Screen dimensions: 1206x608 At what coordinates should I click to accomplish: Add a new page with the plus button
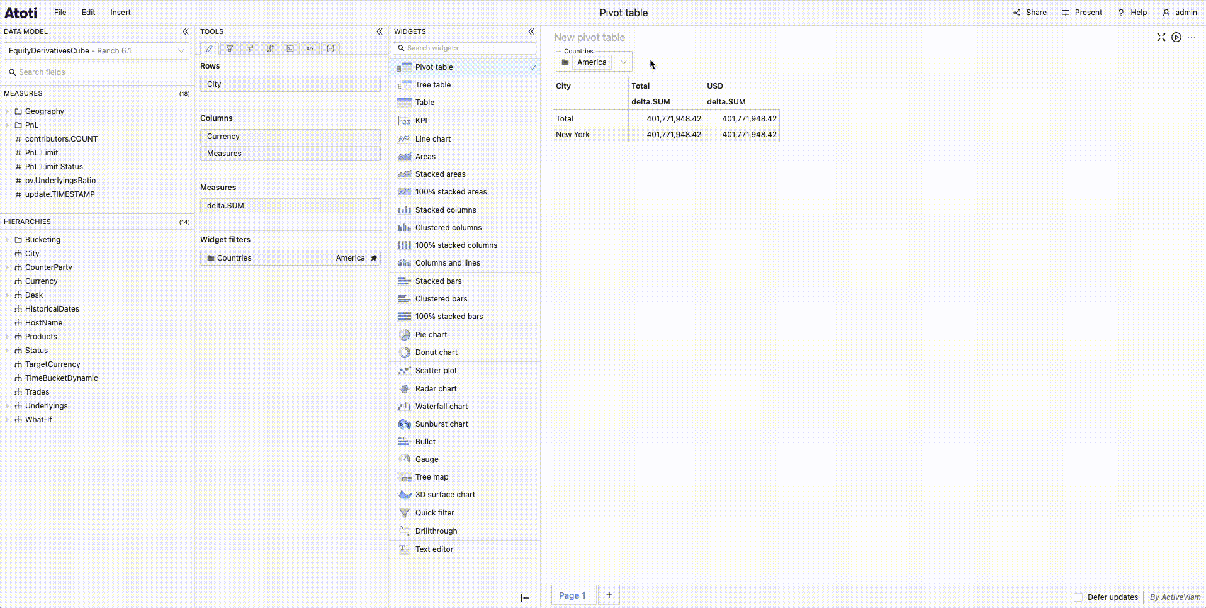pos(608,594)
